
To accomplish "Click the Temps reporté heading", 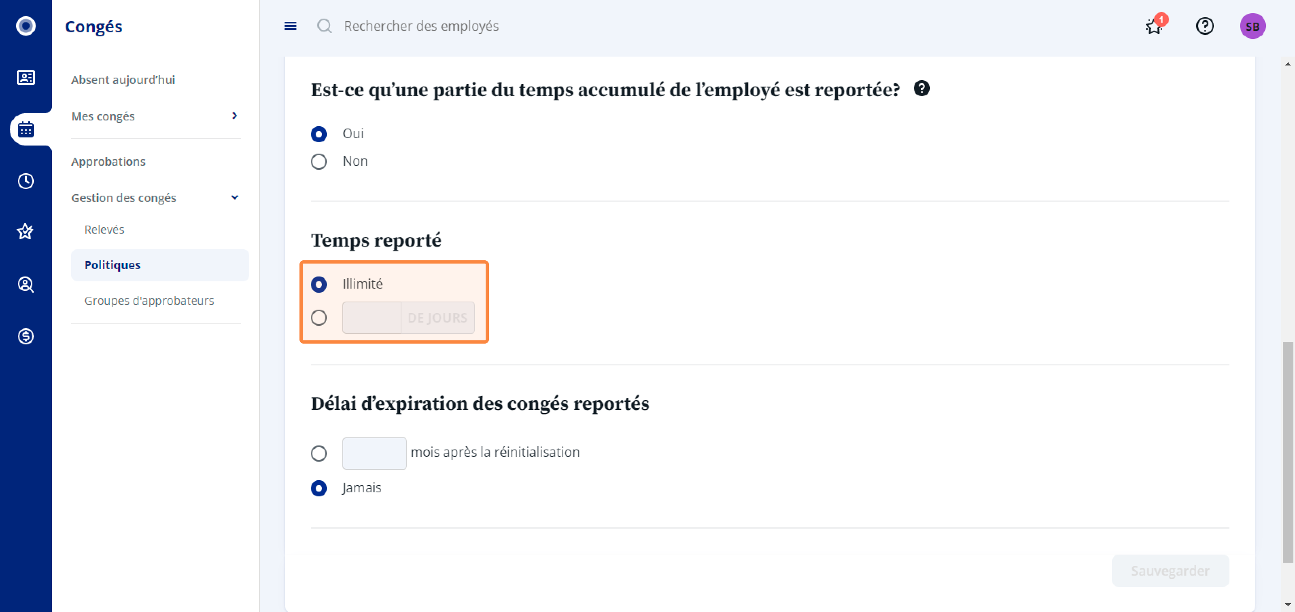I will pos(376,240).
